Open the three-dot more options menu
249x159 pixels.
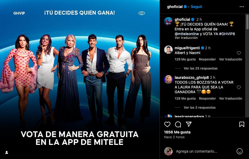pyautogui.click(x=242, y=7)
